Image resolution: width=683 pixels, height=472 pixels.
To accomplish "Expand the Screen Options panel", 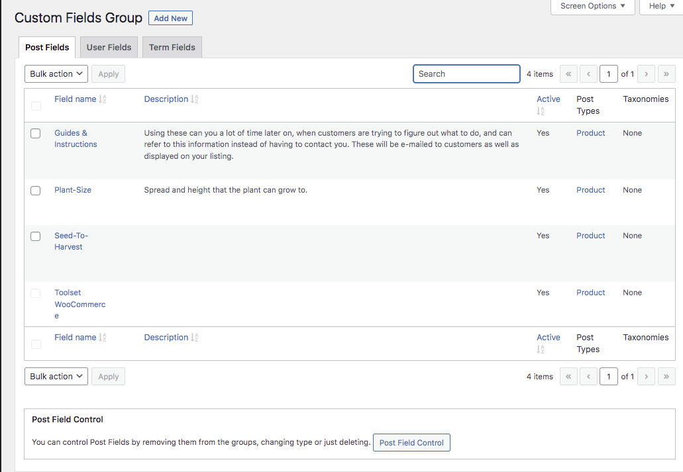I will [x=592, y=6].
